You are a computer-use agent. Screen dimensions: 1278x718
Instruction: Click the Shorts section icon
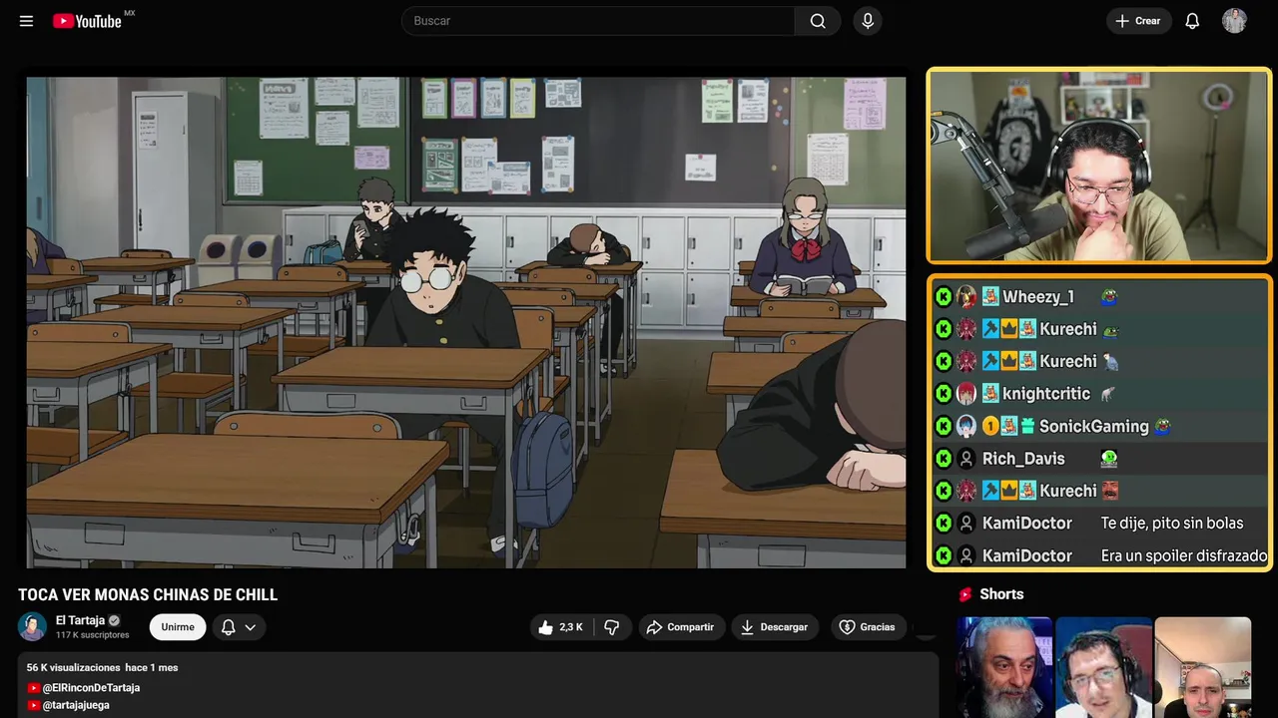[965, 594]
